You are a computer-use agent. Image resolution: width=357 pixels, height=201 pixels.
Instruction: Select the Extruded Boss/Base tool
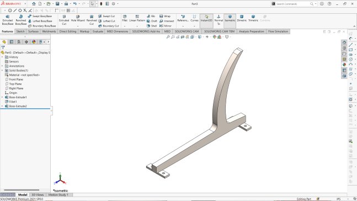[x=8, y=20]
